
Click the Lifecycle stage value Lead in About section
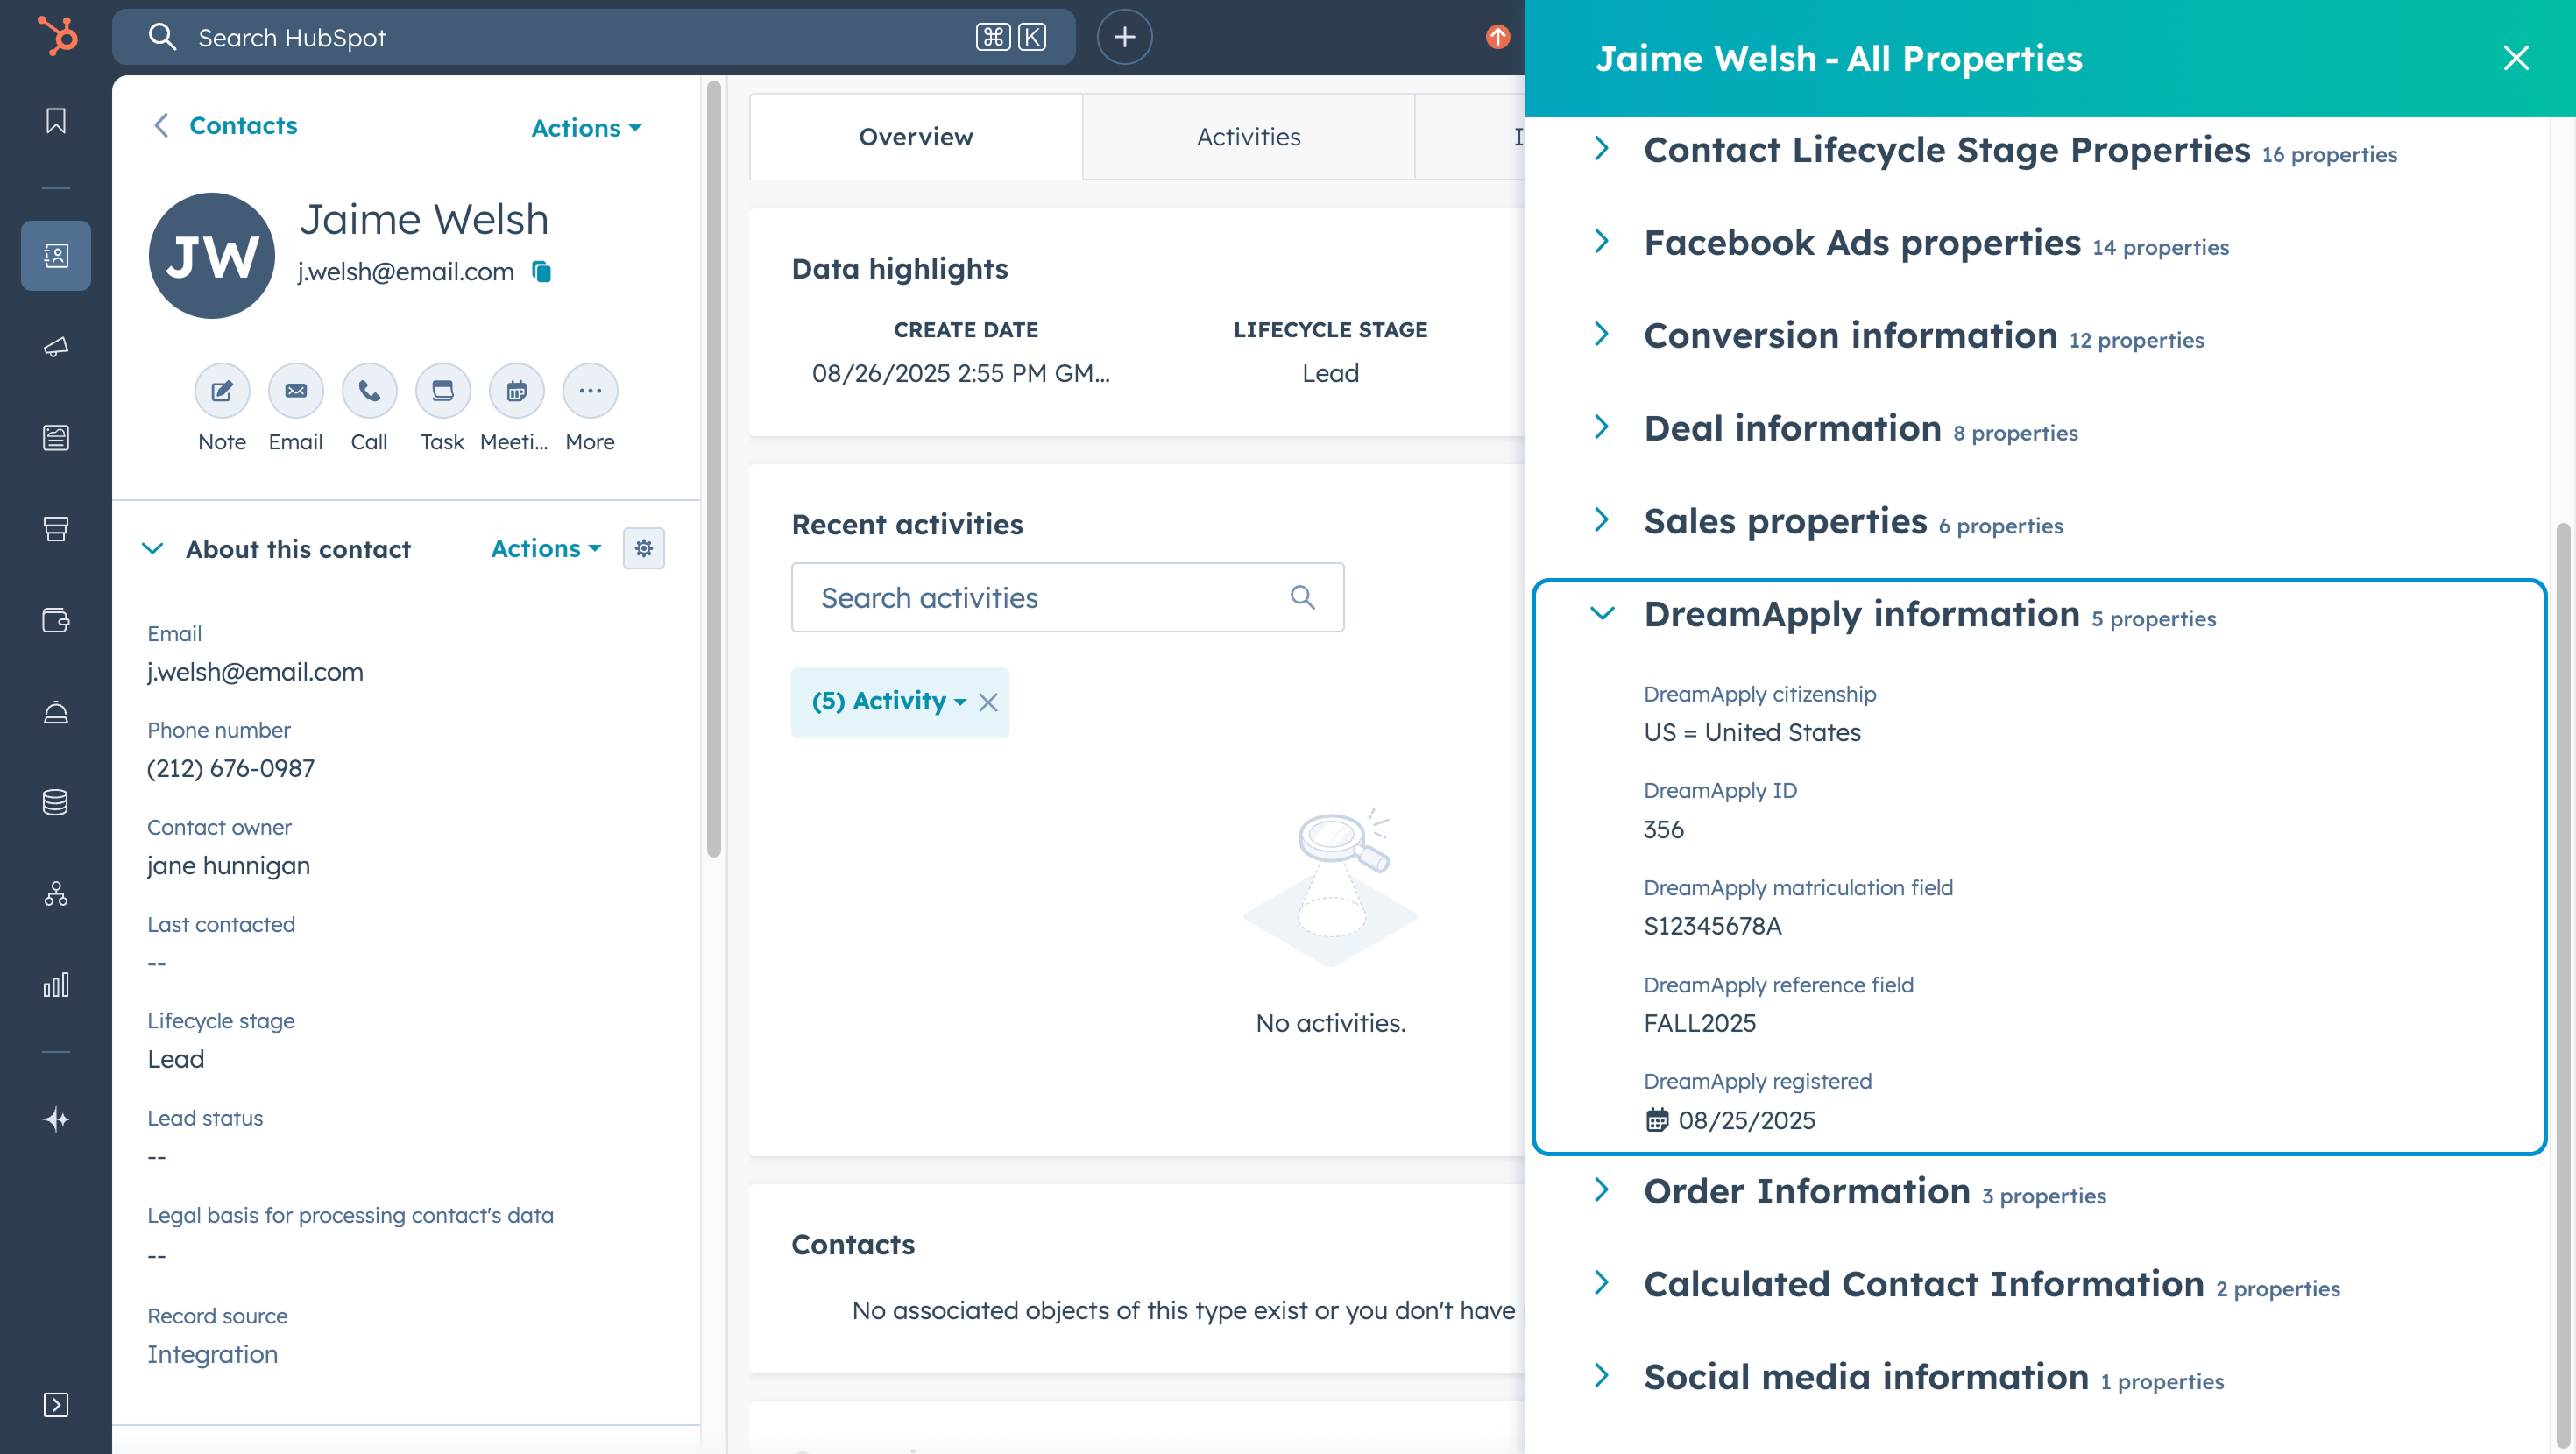click(x=176, y=1059)
